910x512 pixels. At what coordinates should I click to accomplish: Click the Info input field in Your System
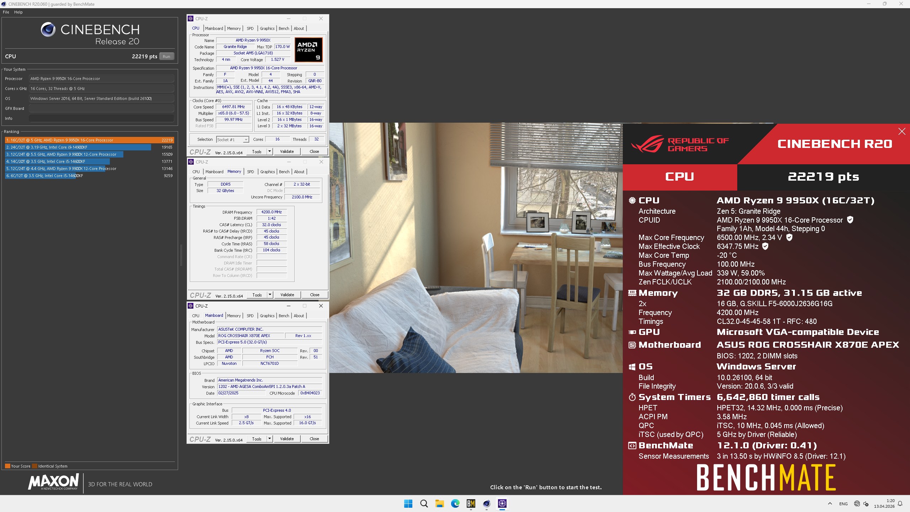[101, 118]
